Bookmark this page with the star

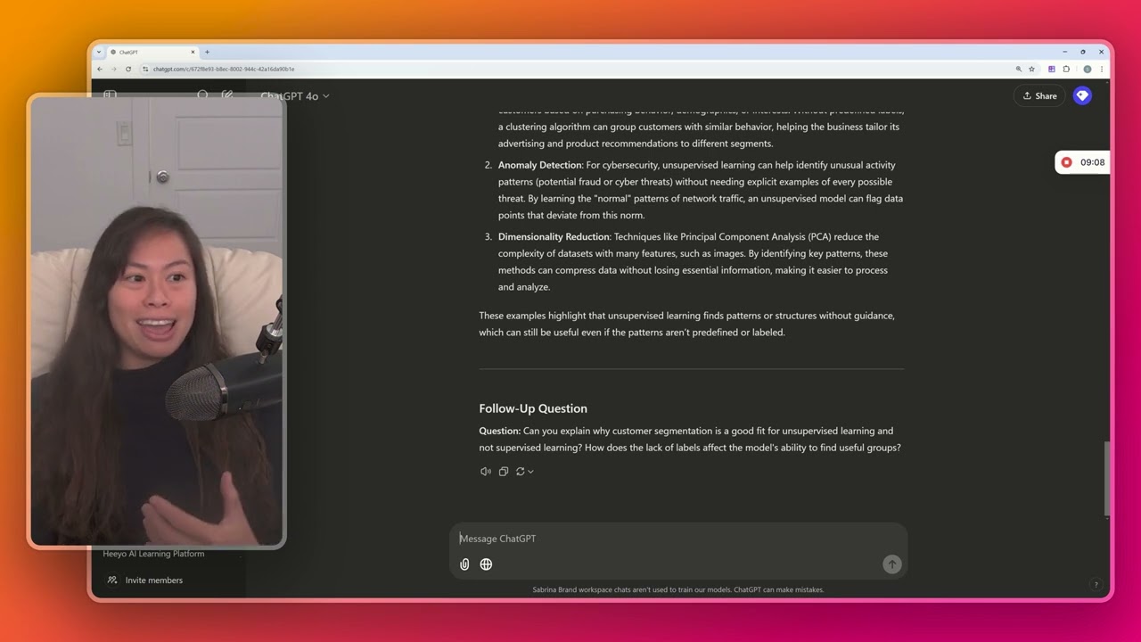1031,69
